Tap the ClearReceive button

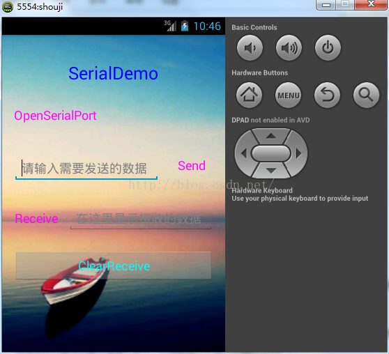(x=114, y=265)
